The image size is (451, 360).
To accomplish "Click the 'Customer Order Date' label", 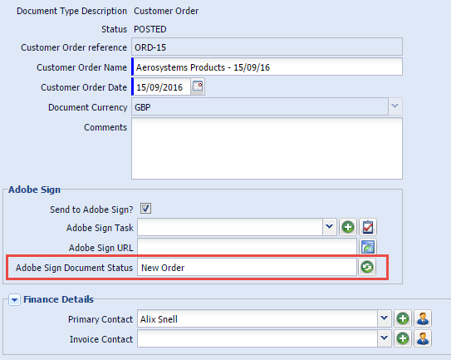I will click(x=84, y=87).
